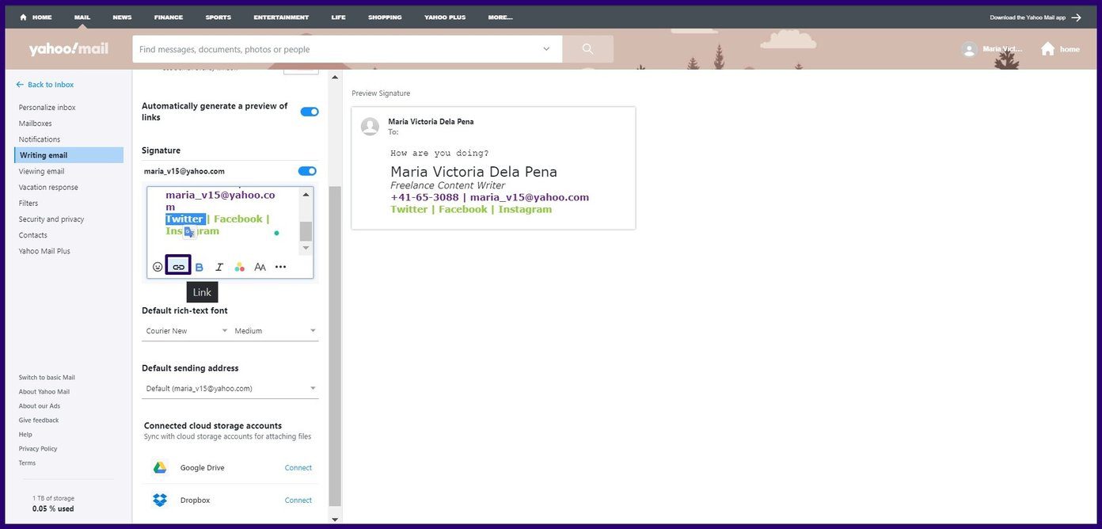Viewport: 1102px width, 529px height.
Task: Open Filters settings
Action: click(x=28, y=204)
